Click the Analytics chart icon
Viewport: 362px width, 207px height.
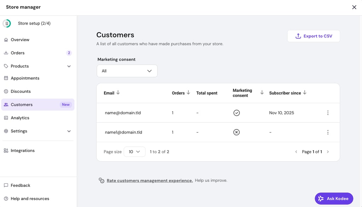click(x=6, y=118)
